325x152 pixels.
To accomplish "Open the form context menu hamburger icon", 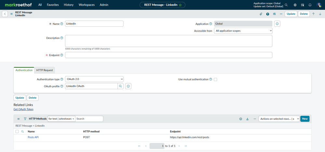I will [12, 14].
